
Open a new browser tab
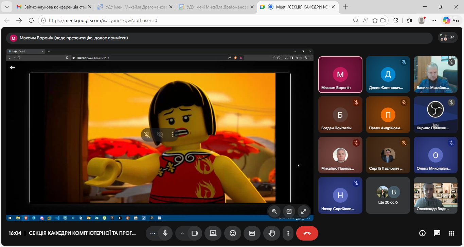[x=345, y=7]
